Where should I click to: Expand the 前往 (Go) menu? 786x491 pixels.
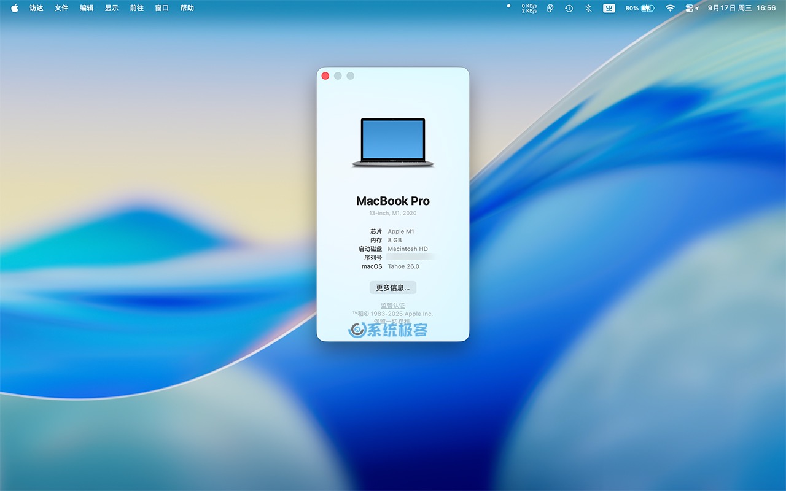pyautogui.click(x=137, y=8)
